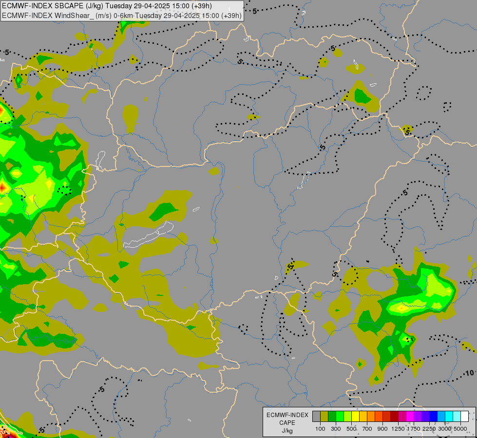Click the legend label 500
This screenshot has height=438, width=477.
pos(351,429)
